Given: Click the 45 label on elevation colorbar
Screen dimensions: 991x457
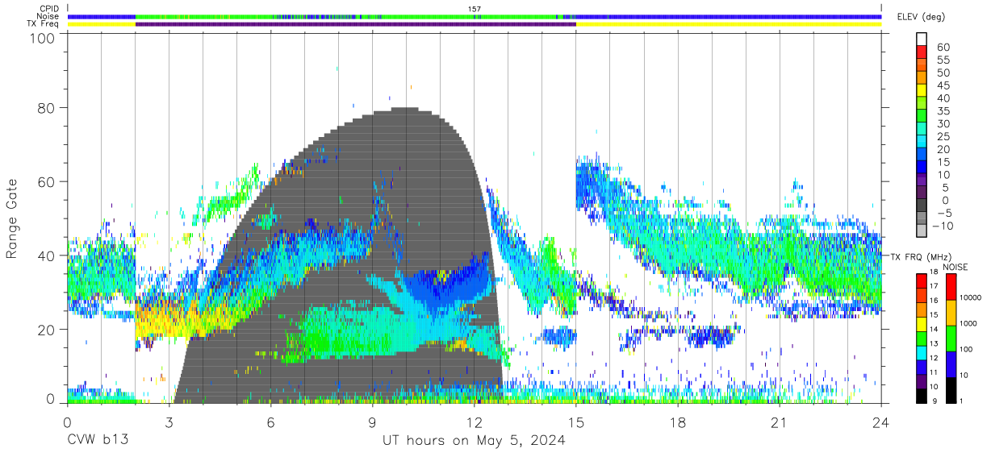Looking at the screenshot, I should 943,85.
